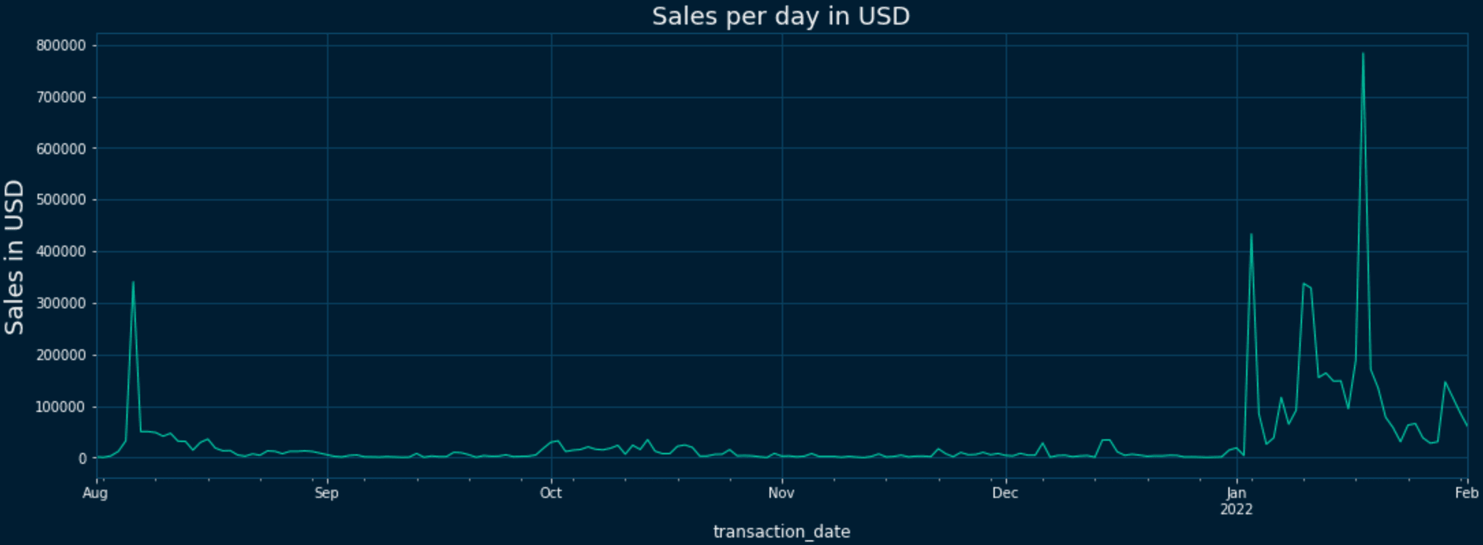Screen dimensions: 1483x545
Task: Click the 200000 y-axis tick label
Action: (x=61, y=355)
